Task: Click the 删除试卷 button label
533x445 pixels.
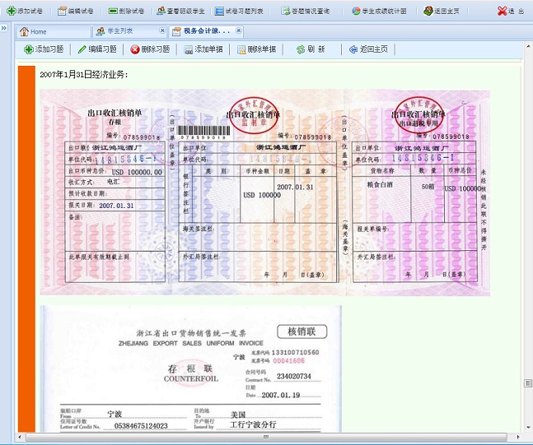Action: [x=132, y=12]
